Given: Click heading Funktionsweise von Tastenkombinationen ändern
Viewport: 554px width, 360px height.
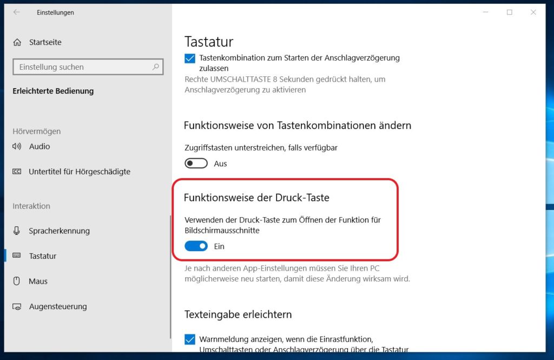Looking at the screenshot, I should pyautogui.click(x=298, y=126).
